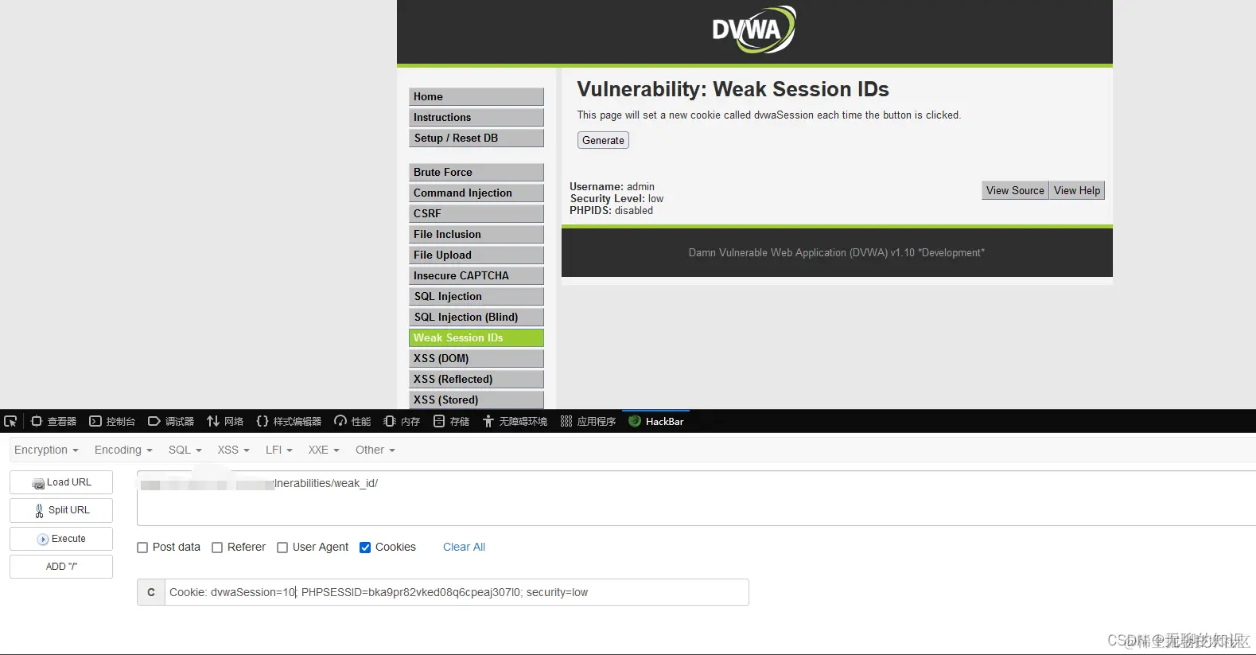Expand the XSS dropdown in HackBar

pyautogui.click(x=234, y=450)
